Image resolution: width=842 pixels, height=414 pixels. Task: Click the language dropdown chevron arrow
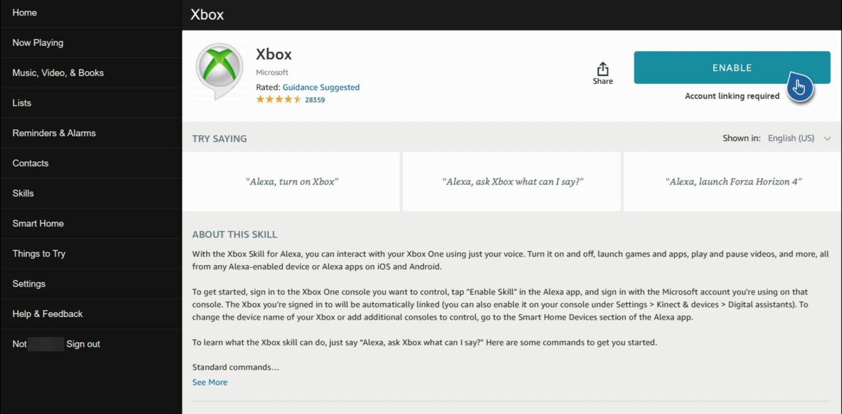827,139
